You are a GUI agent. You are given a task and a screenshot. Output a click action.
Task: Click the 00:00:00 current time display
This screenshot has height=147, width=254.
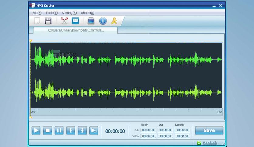click(115, 131)
